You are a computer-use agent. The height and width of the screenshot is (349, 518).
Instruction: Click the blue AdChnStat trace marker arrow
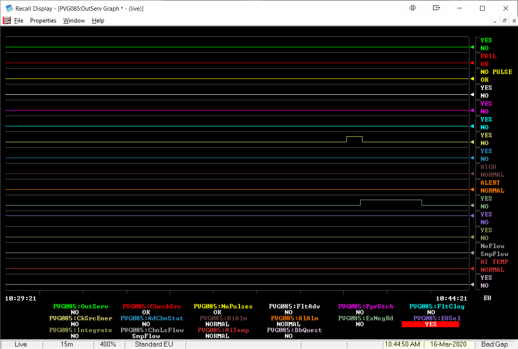pyautogui.click(x=472, y=158)
